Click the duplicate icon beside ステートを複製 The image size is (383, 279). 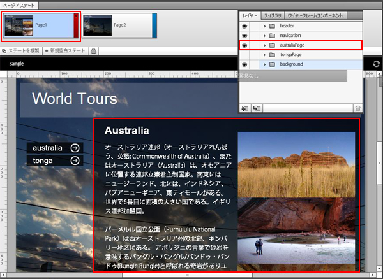[x=4, y=51]
